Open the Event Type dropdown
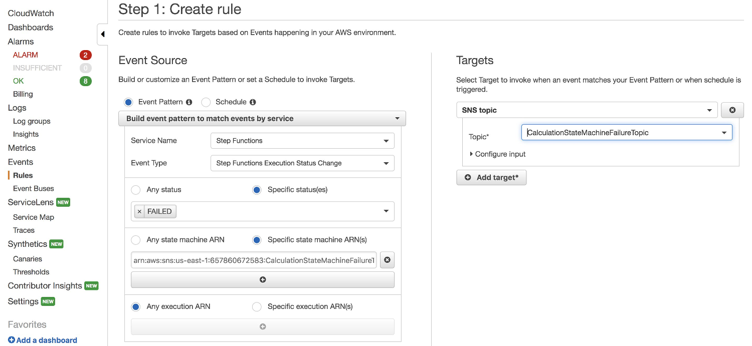The height and width of the screenshot is (346, 752). [x=302, y=163]
